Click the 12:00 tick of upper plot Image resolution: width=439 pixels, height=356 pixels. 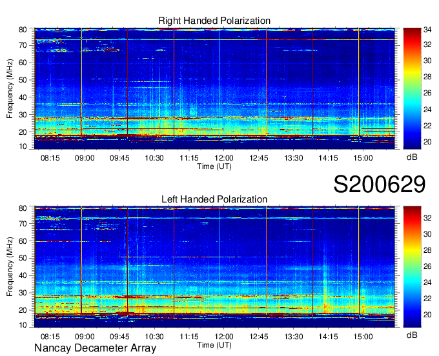tap(224, 158)
